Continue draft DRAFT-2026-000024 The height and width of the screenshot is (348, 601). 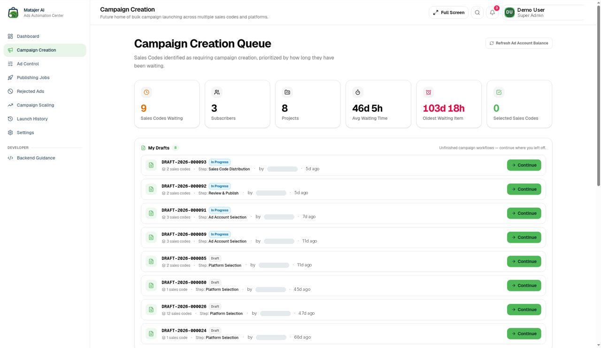[x=524, y=333]
